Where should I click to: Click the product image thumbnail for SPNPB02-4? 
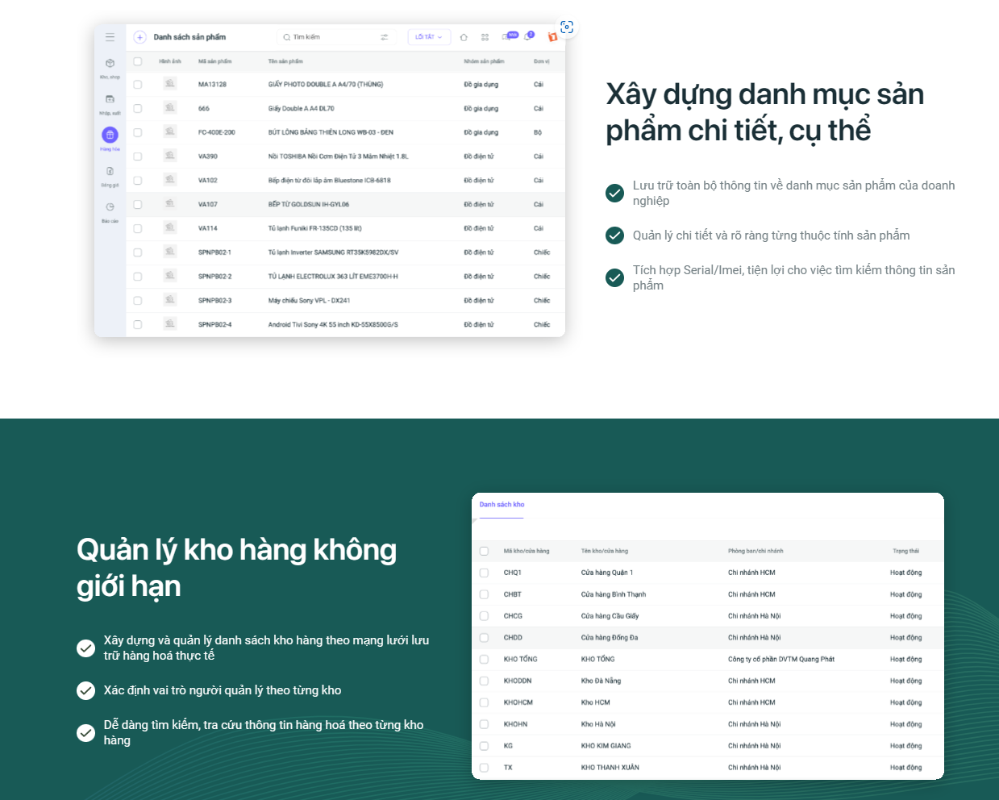[169, 324]
